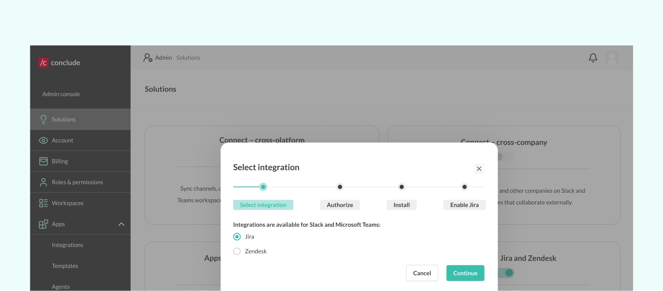Click the Admin user-settings icon in breadcrumb
The height and width of the screenshot is (291, 663).
(x=148, y=58)
